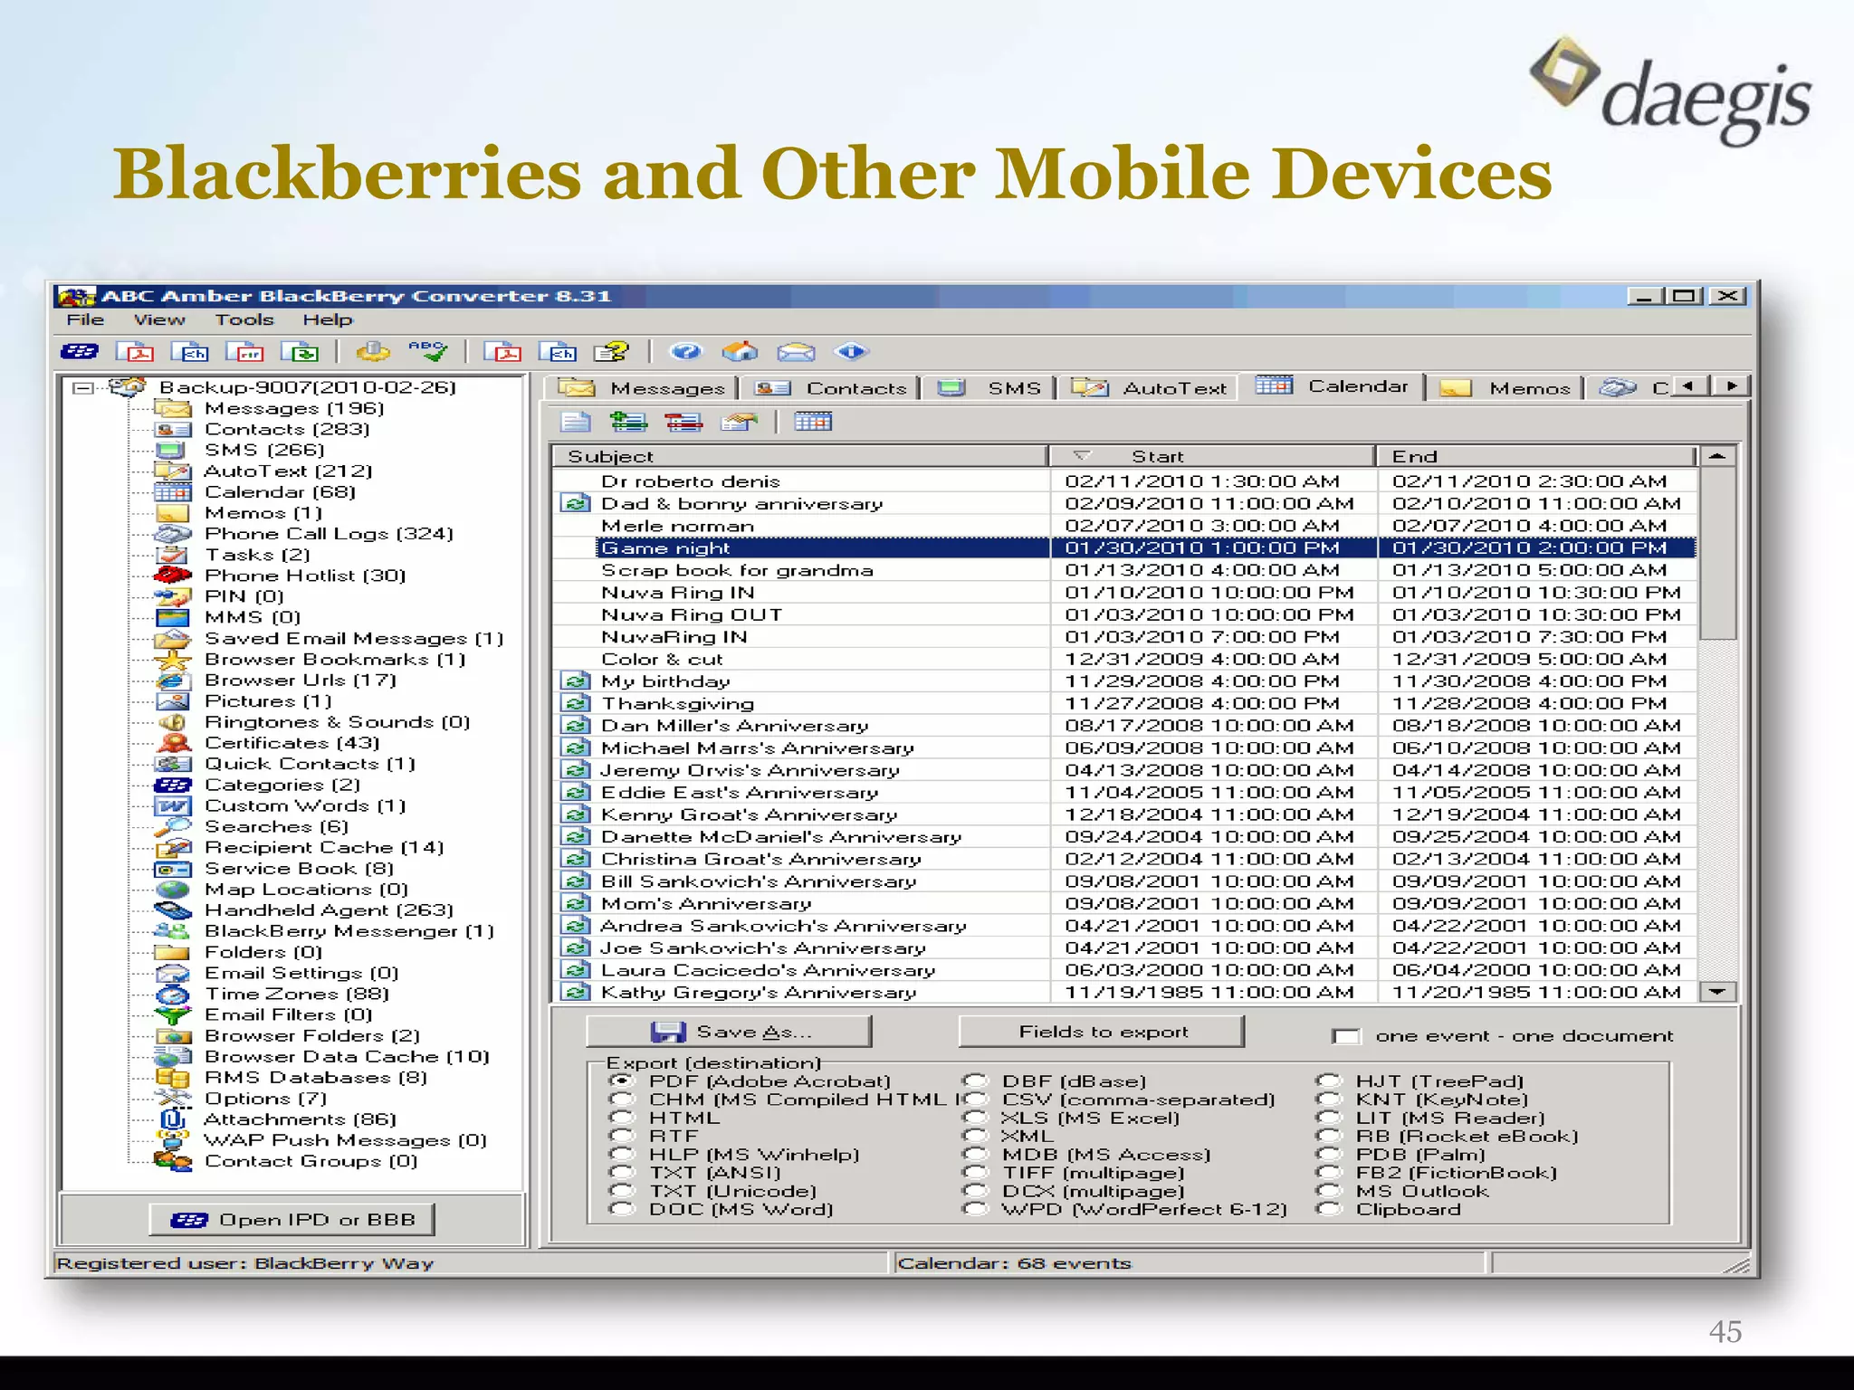
Task: Choose MS Outlook export radio button
Action: [x=1328, y=1191]
